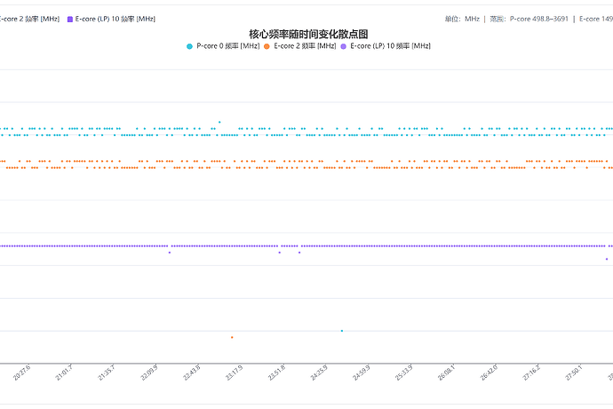The image size is (613, 409).
Task: Click the orange E-core 2 legend circle
Action: tap(267, 46)
